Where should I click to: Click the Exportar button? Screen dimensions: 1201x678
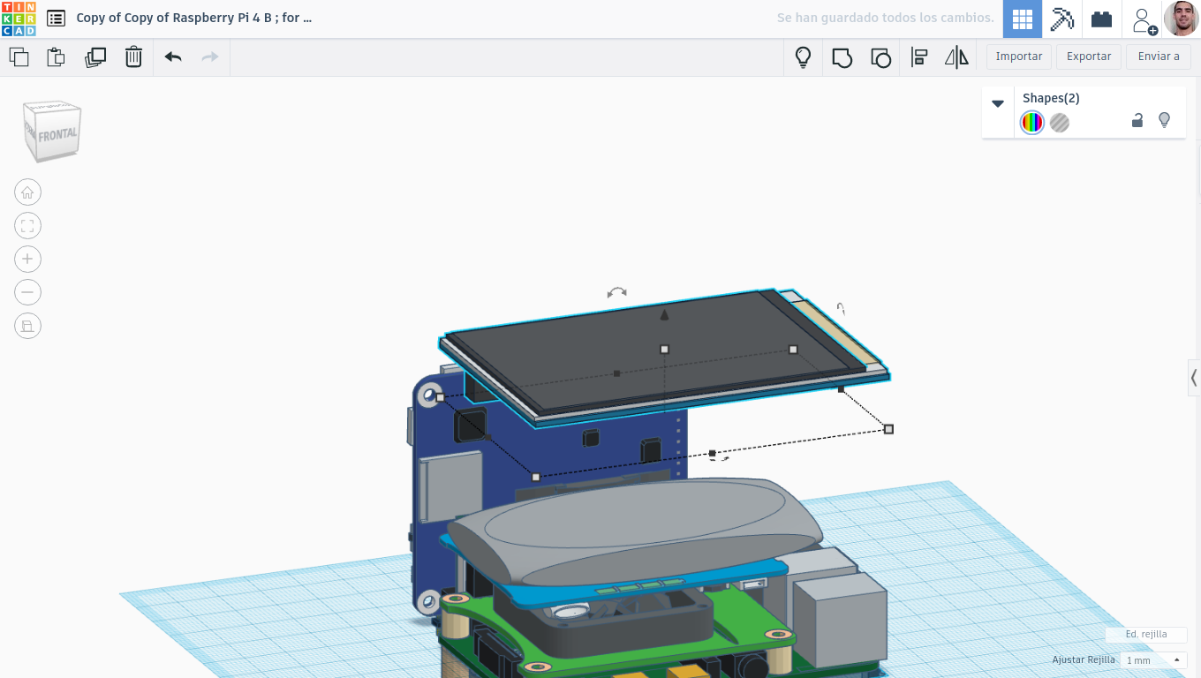point(1089,56)
